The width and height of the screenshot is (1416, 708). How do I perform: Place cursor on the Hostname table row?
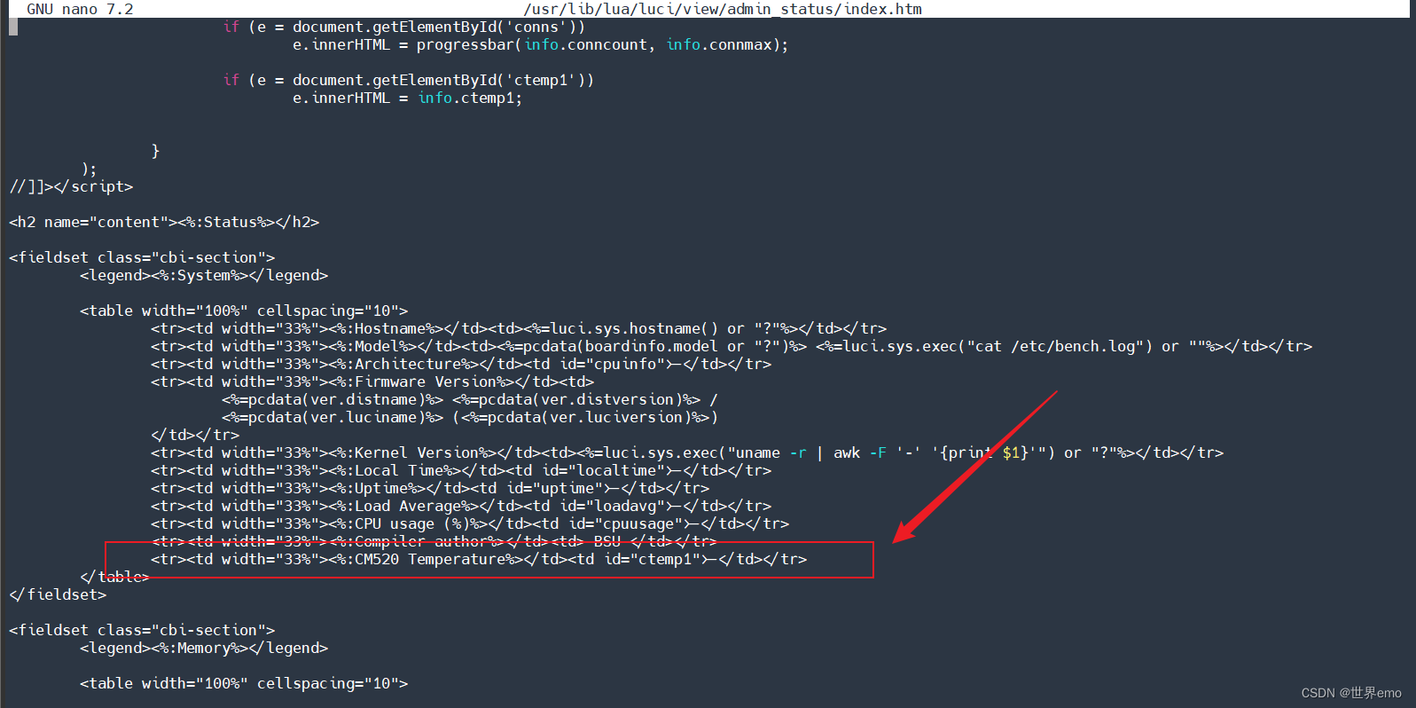click(x=519, y=328)
